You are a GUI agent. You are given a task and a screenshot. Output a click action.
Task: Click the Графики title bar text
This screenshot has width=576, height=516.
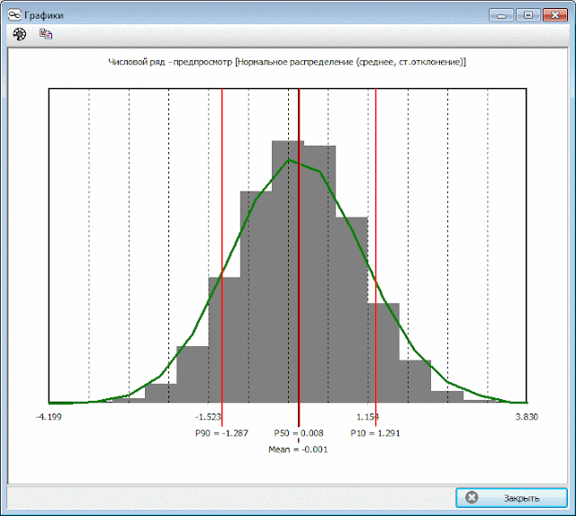pos(44,15)
